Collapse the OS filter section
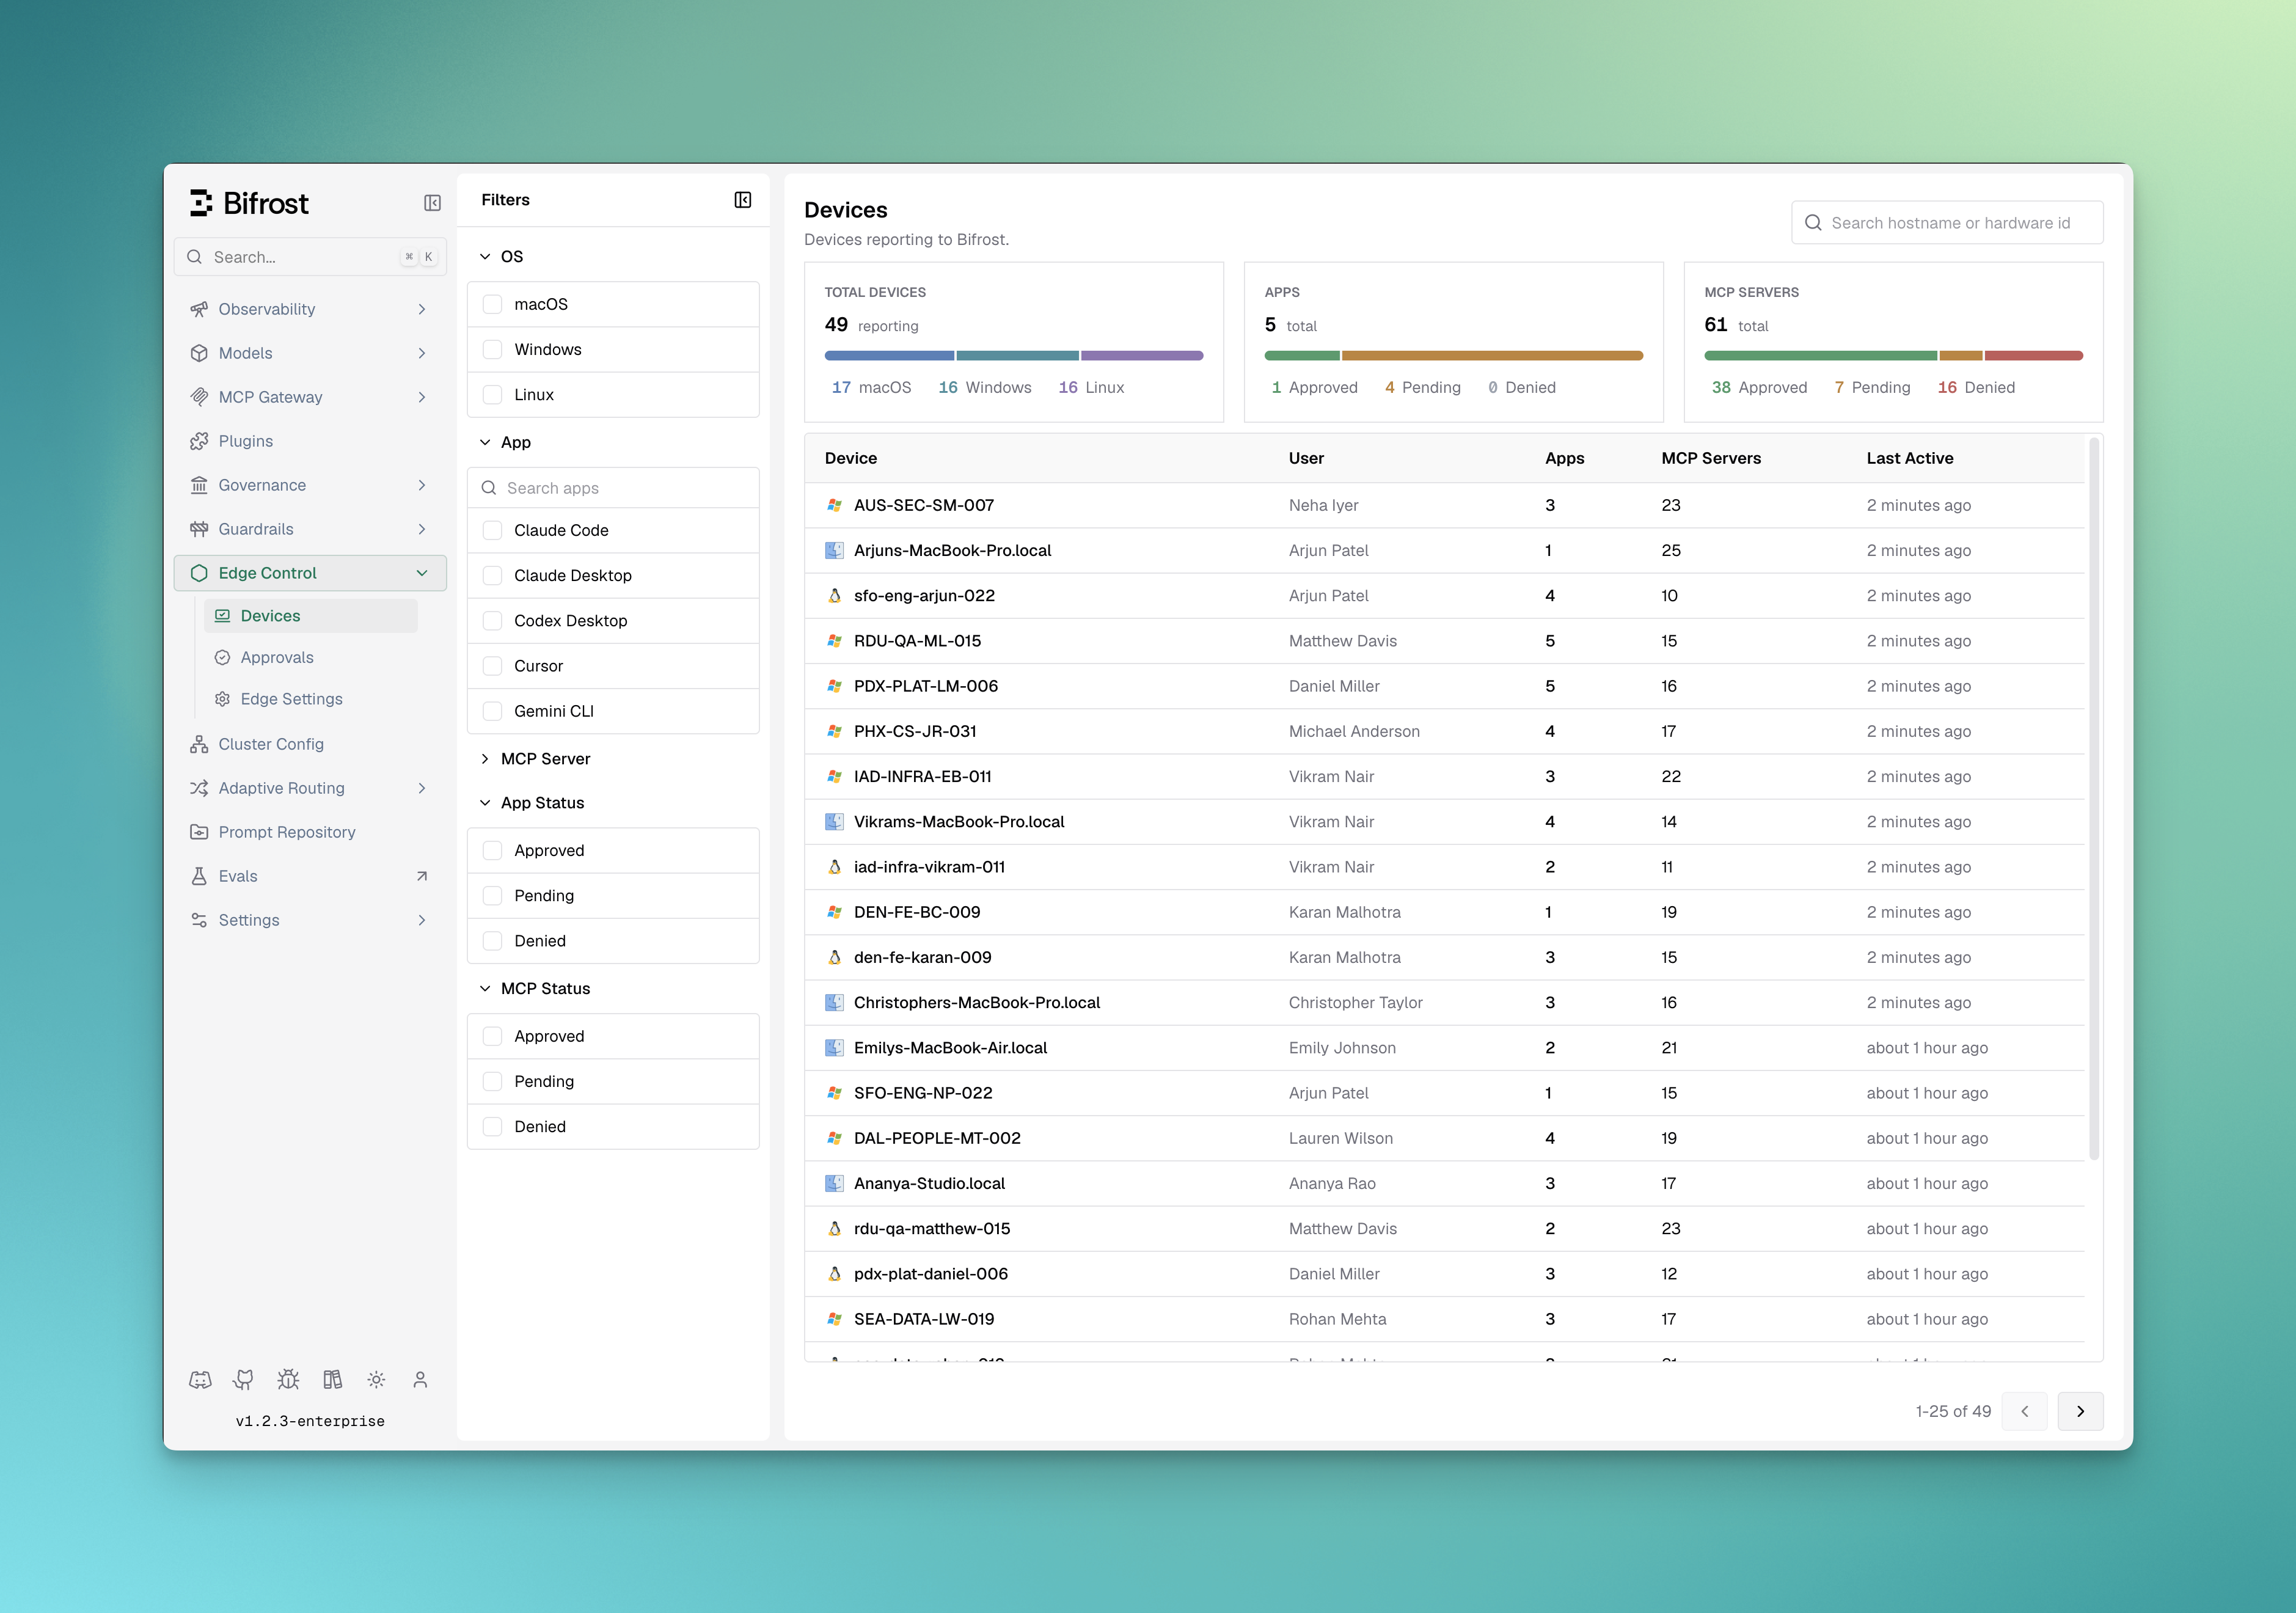2296x1613 pixels. point(485,257)
